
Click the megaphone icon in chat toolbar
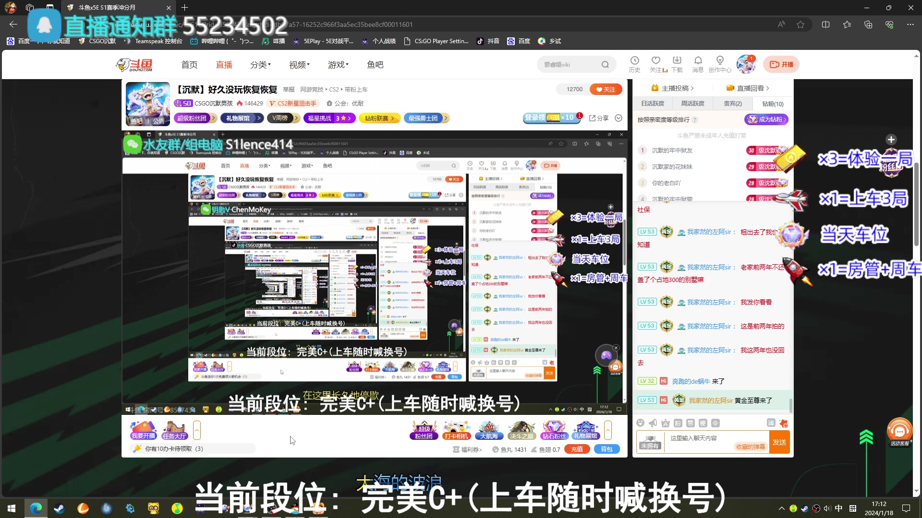(x=653, y=423)
